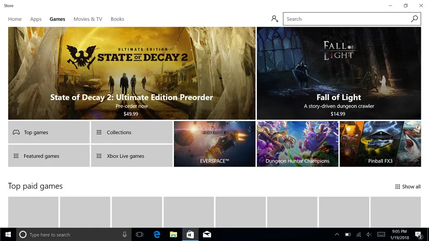Open the Top games category

(49, 132)
